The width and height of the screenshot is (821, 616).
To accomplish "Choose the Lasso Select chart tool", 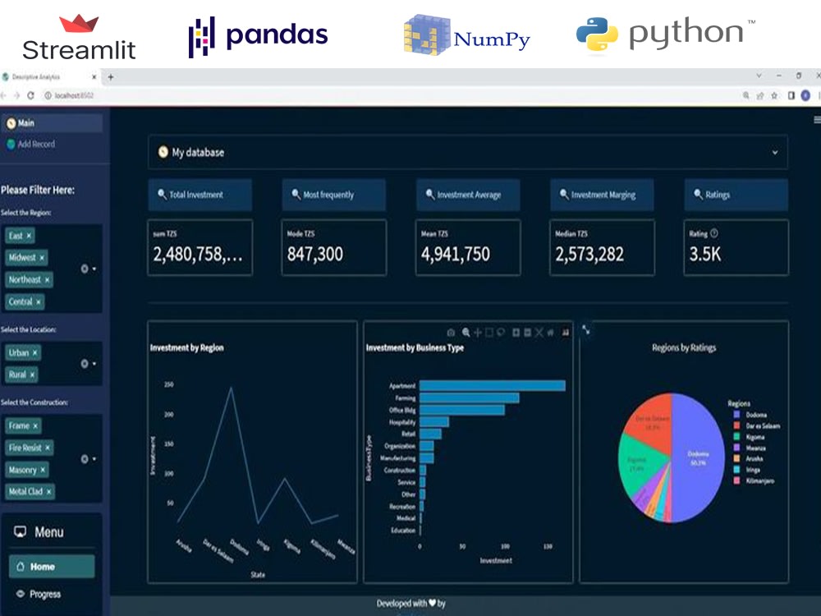I will tap(502, 333).
